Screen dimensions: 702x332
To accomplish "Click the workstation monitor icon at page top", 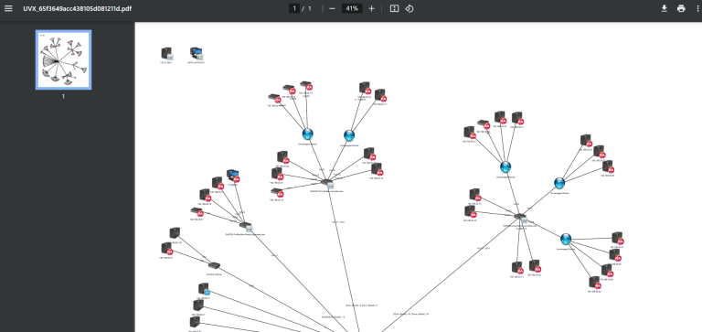I will 197,54.
